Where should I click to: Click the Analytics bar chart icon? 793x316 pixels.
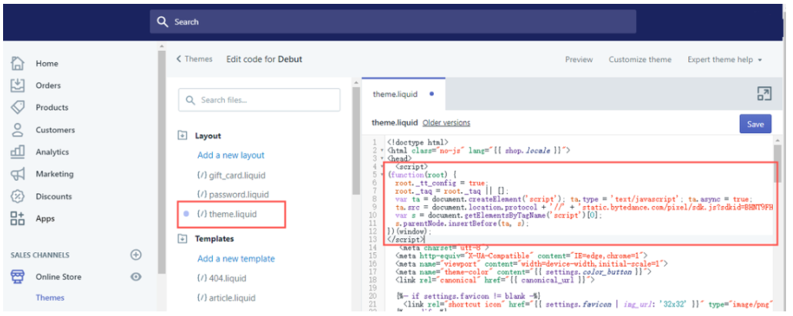[x=18, y=151]
